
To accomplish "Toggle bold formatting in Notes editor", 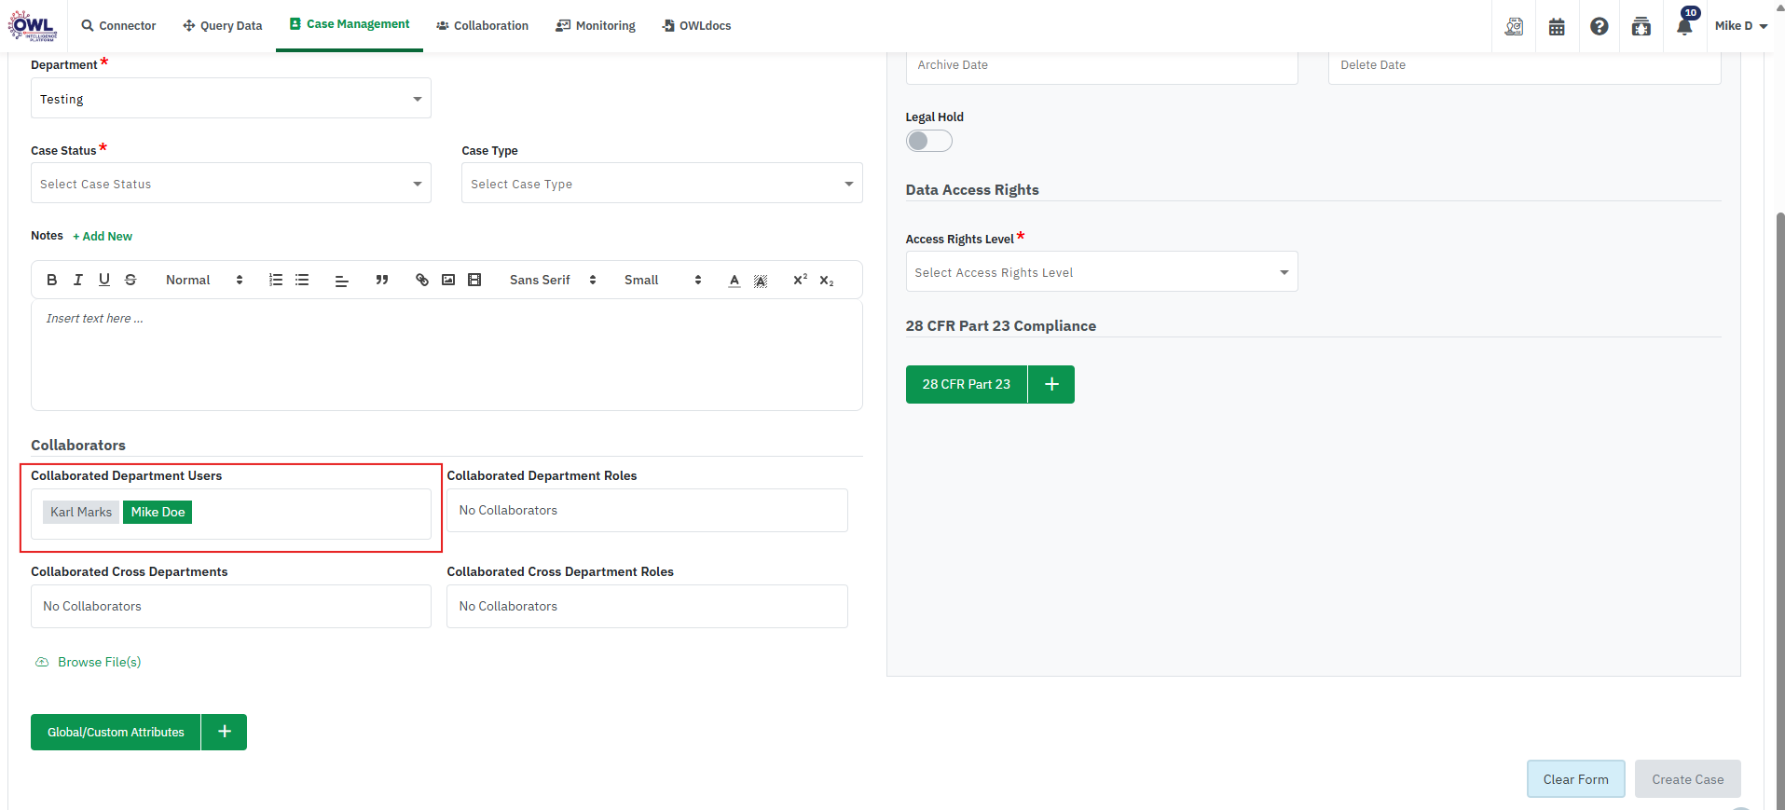I will click(52, 280).
